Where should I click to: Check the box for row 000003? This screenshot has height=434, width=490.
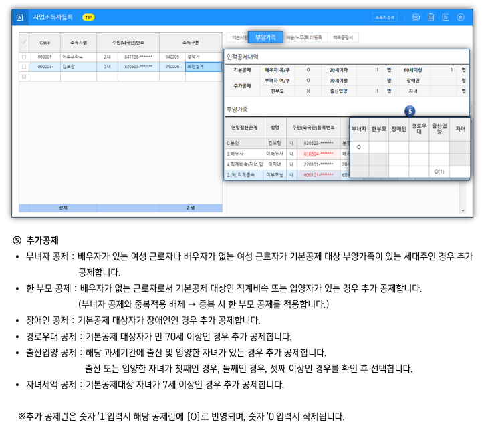pos(24,67)
